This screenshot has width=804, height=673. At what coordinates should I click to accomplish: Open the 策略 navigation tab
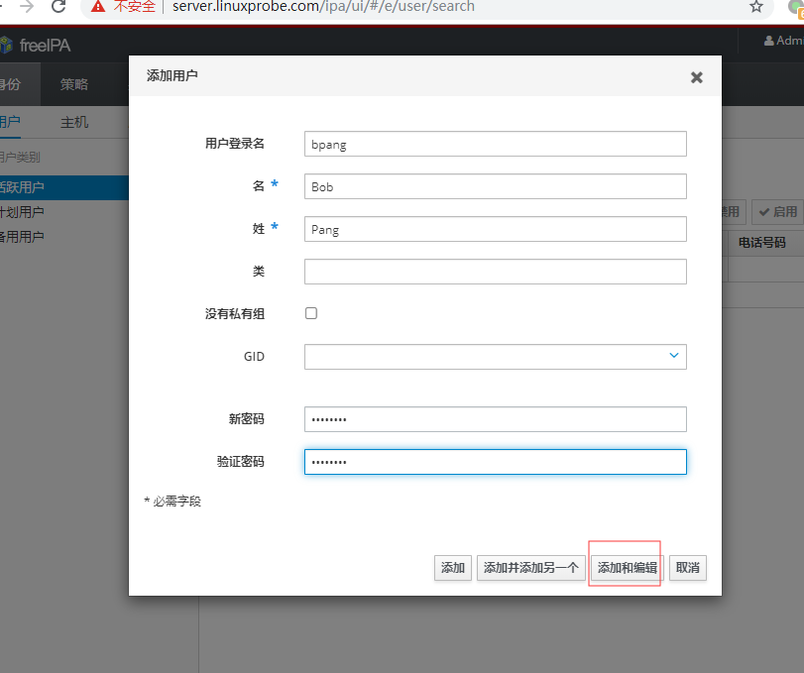[74, 84]
